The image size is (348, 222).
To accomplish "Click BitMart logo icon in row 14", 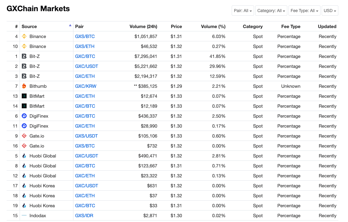I will [x=24, y=106].
